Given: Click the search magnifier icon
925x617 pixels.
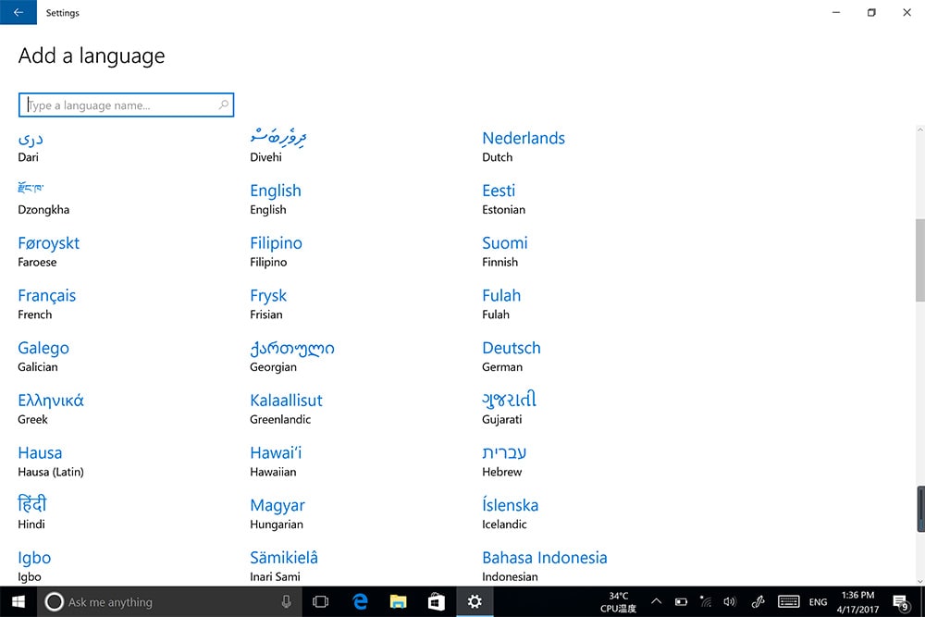Looking at the screenshot, I should pos(223,105).
